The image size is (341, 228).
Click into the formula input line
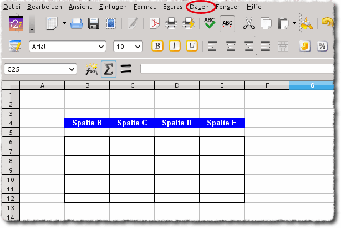click(237, 69)
